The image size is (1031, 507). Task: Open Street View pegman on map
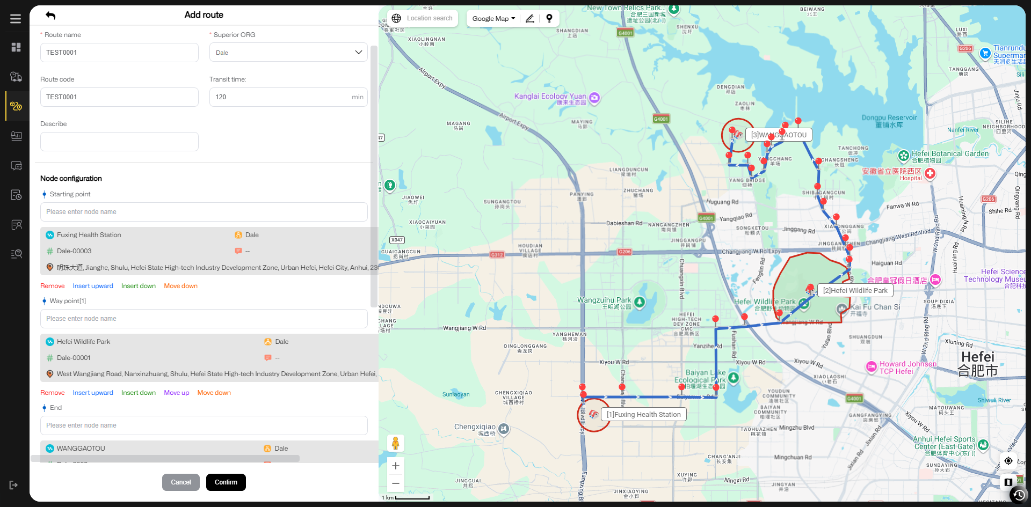[x=396, y=443]
